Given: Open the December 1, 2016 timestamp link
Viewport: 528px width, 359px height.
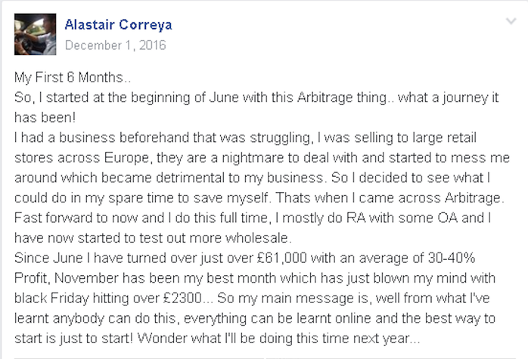Looking at the screenshot, I should (115, 45).
